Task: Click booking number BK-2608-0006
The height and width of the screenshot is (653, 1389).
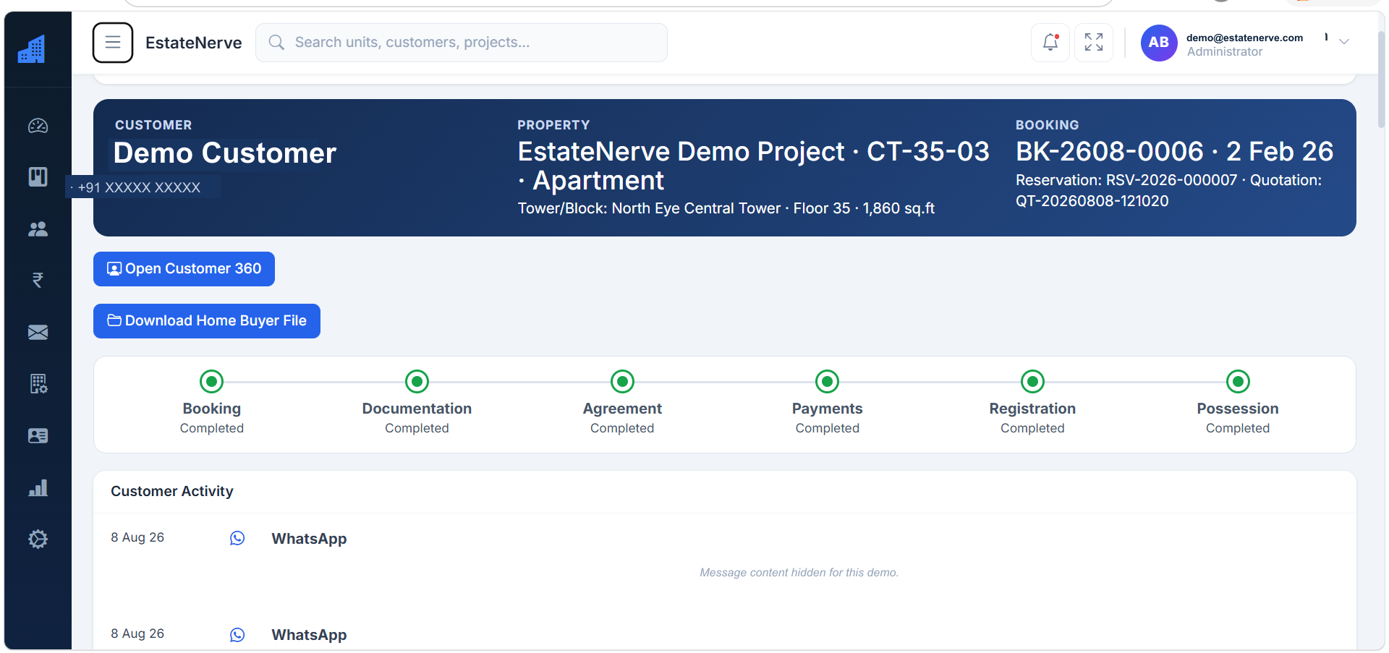Action: click(x=1110, y=152)
